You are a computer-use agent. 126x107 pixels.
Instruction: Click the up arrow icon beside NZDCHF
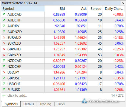point(4,66)
